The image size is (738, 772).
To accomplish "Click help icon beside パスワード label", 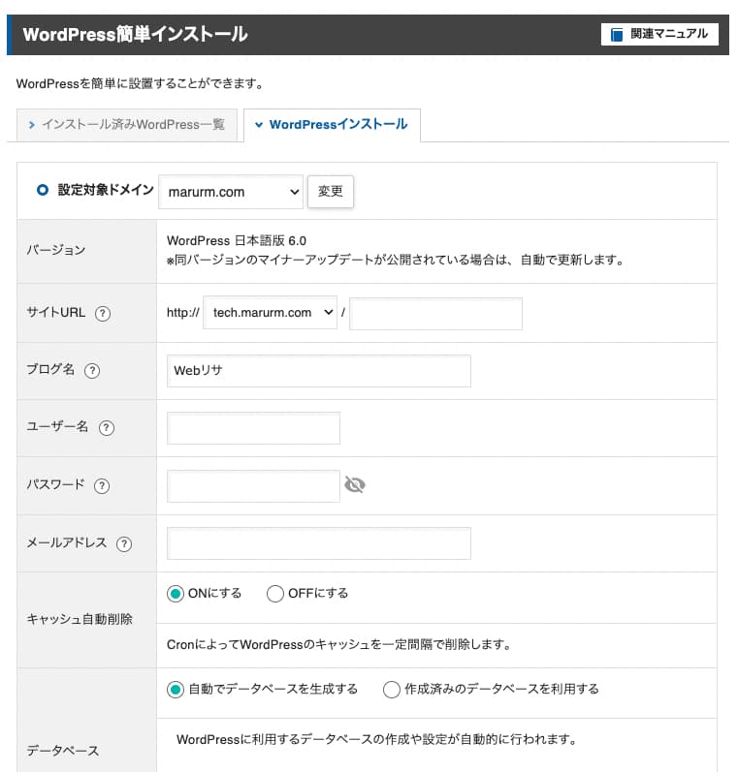I will pos(101,485).
